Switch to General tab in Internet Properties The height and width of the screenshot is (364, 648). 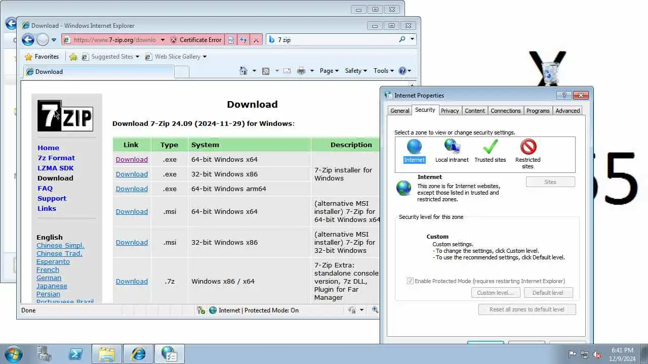coord(399,111)
